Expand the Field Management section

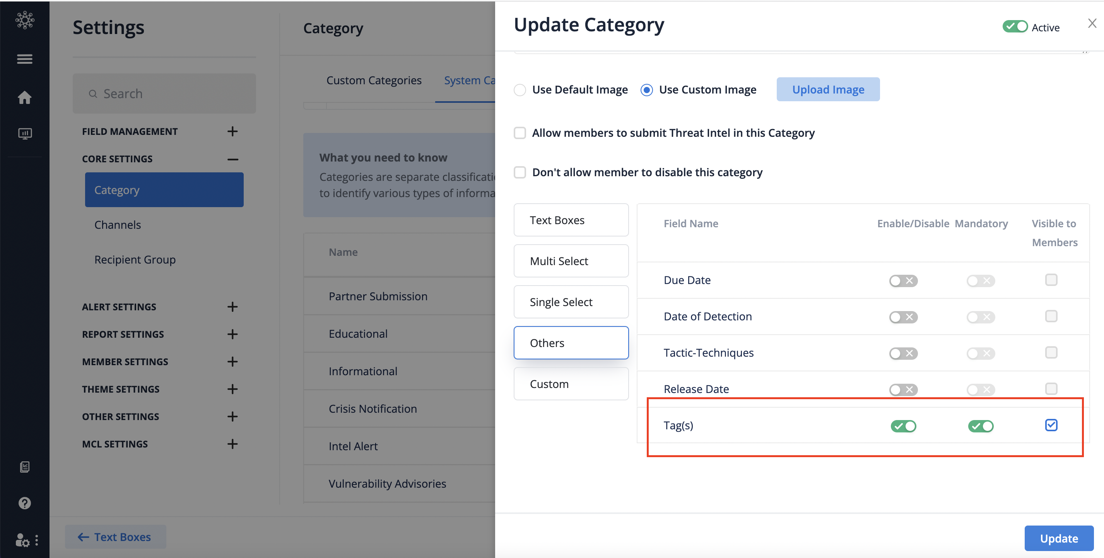(232, 131)
